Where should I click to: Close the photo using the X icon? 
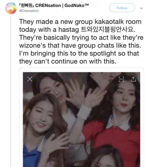pyautogui.click(x=30, y=79)
